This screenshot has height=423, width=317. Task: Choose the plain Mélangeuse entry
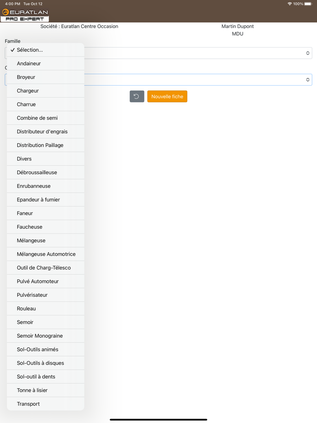coord(45,240)
